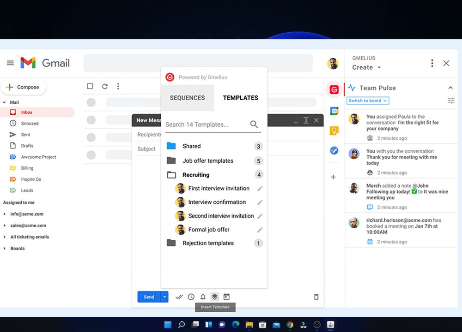
Task: Edit the First interview invitation pencil icon
Action: coord(260,189)
